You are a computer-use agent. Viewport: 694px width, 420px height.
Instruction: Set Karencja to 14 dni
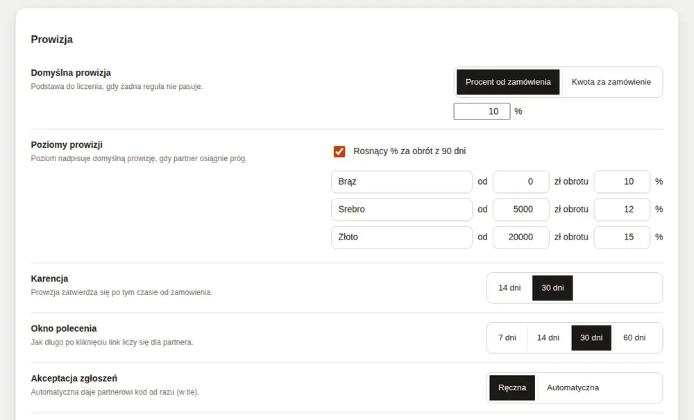(x=509, y=288)
